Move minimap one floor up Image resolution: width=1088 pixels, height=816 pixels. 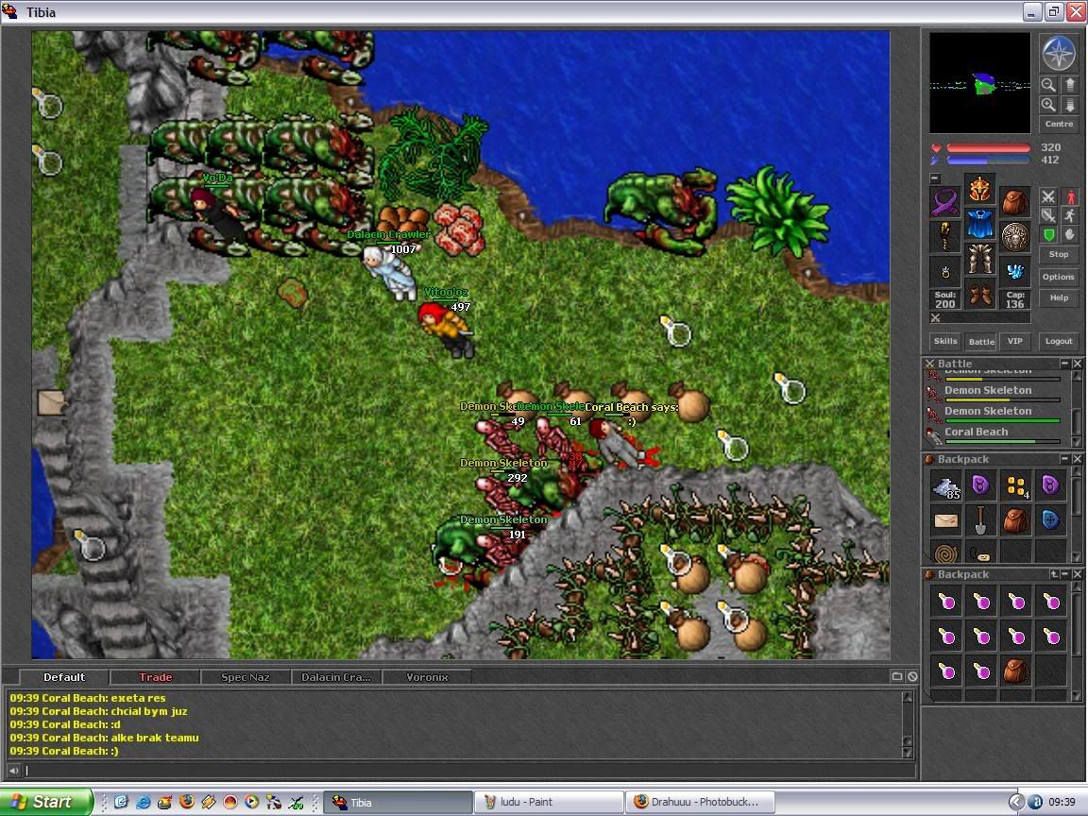tap(1069, 85)
